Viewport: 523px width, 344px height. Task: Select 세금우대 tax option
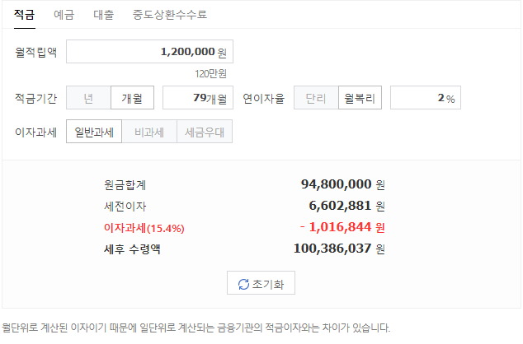(205, 132)
